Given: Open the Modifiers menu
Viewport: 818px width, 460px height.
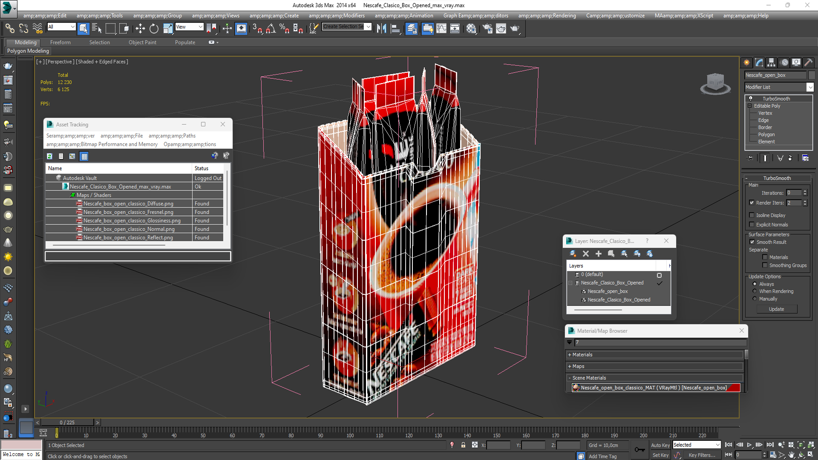Looking at the screenshot, I should pos(337,16).
